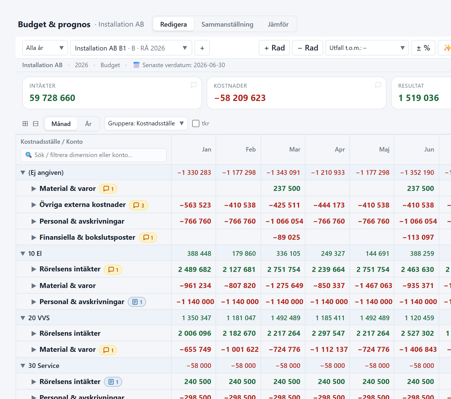451x399 pixels.
Task: Click the collapse-all rows icon
Action: (x=36, y=123)
